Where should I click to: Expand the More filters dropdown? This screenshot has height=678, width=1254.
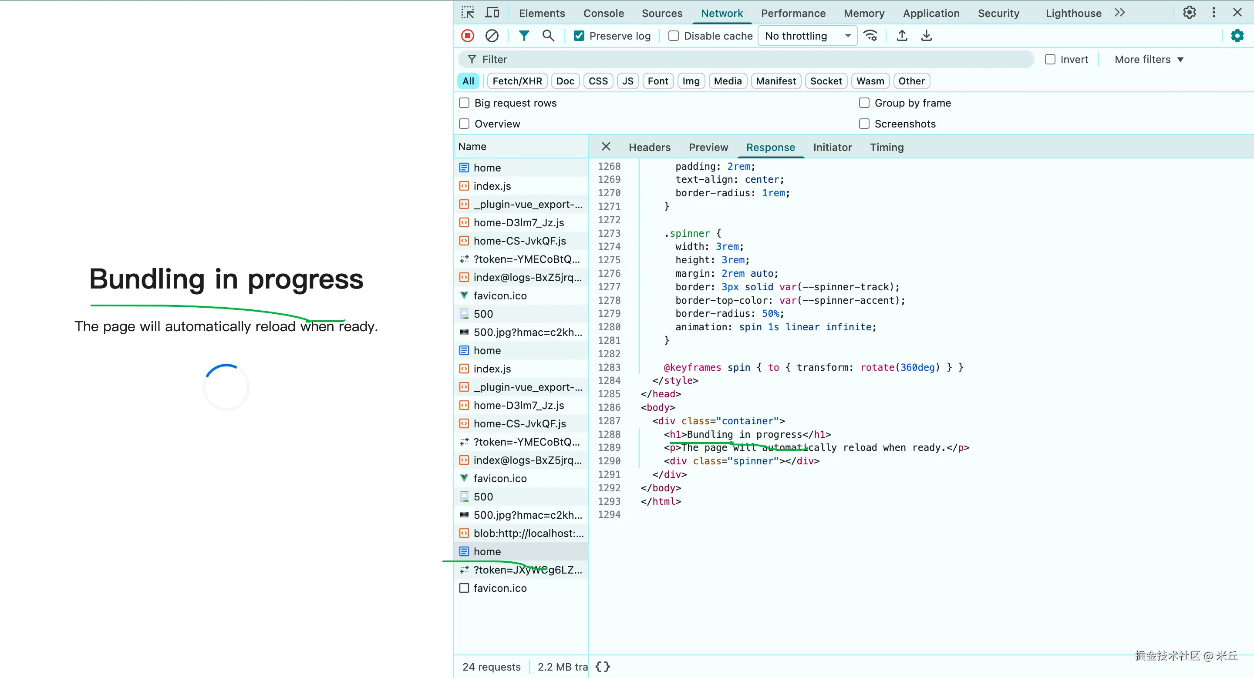point(1148,59)
